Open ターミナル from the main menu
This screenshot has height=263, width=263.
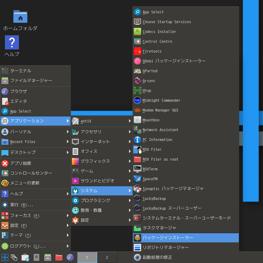click(35, 71)
